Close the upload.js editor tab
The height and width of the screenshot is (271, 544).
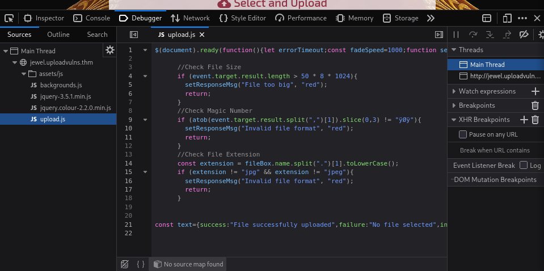(202, 35)
